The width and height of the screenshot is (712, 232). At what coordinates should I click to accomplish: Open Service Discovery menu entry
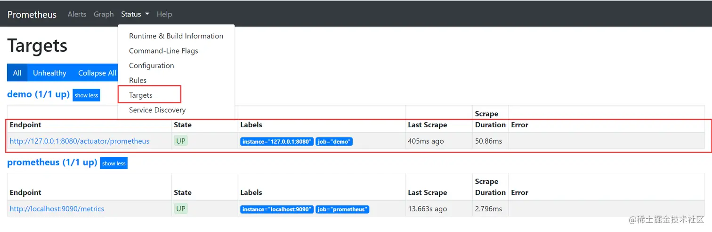[176, 110]
